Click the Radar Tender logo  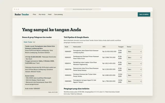(22, 14)
